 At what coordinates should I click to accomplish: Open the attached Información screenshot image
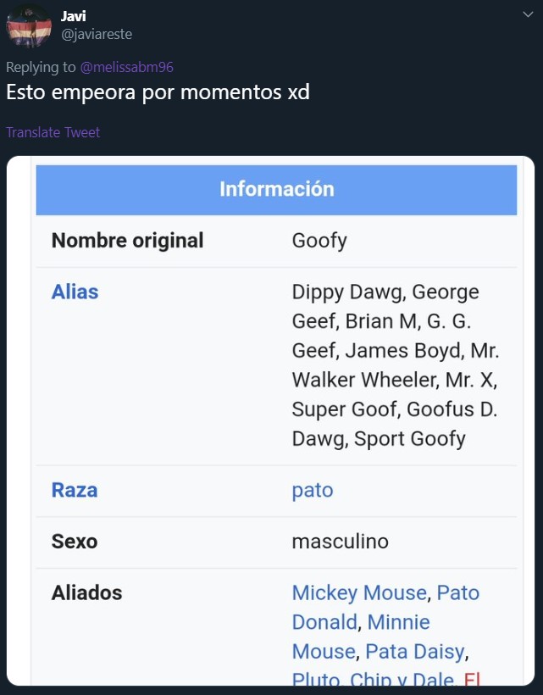click(270, 420)
